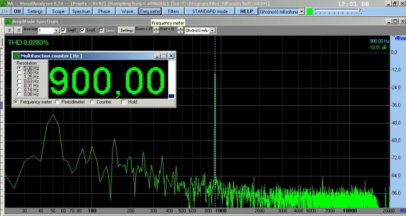This screenshot has height=216, width=406.
Task: Maximize the Amplitude Spectrum window
Action: point(395,22)
